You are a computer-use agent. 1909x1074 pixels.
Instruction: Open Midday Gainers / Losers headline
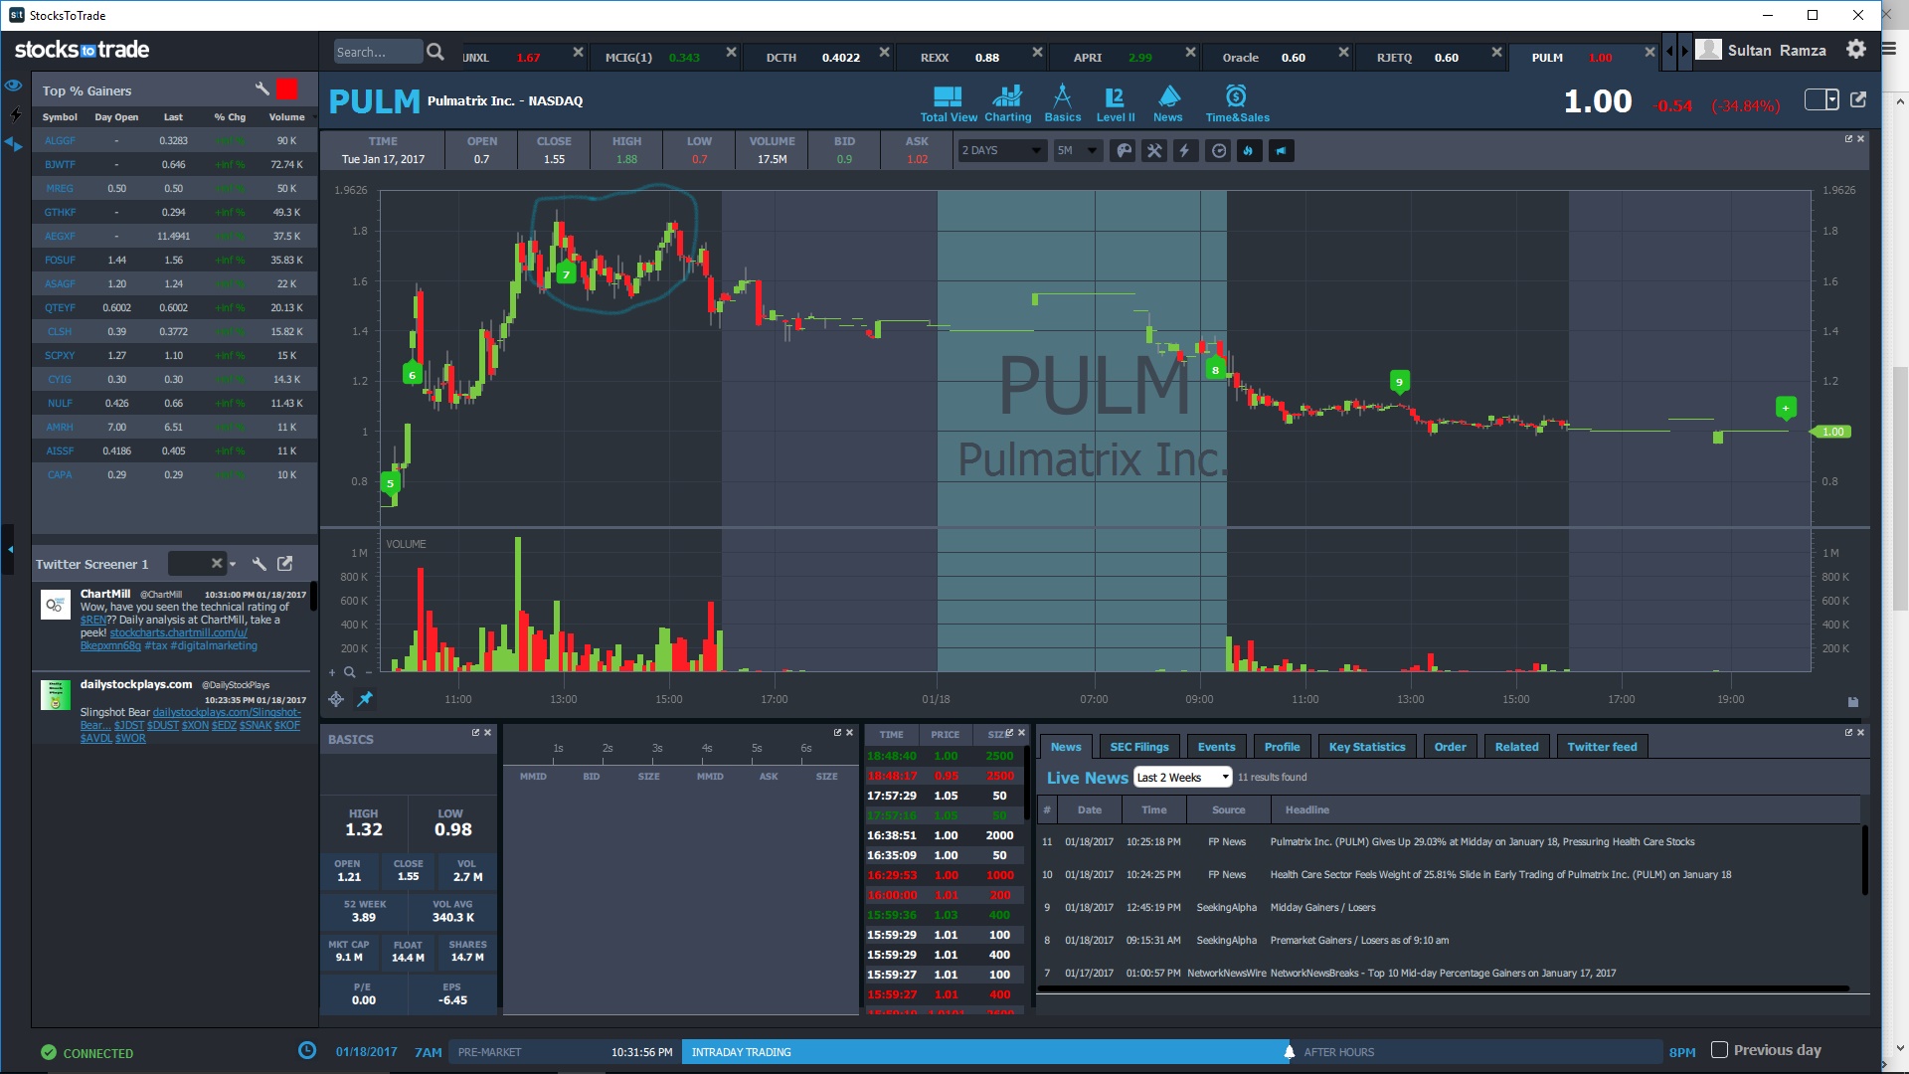1322,908
